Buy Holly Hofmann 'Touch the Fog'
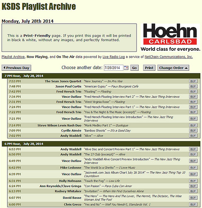Screen dimensions: 202x208 point(193,181)
